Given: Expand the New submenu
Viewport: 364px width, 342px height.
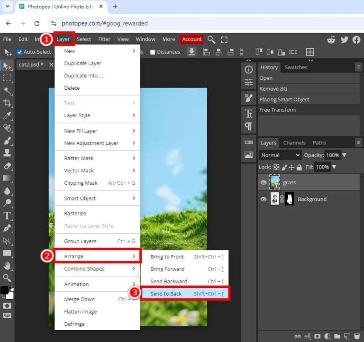Looking at the screenshot, I should click(97, 51).
